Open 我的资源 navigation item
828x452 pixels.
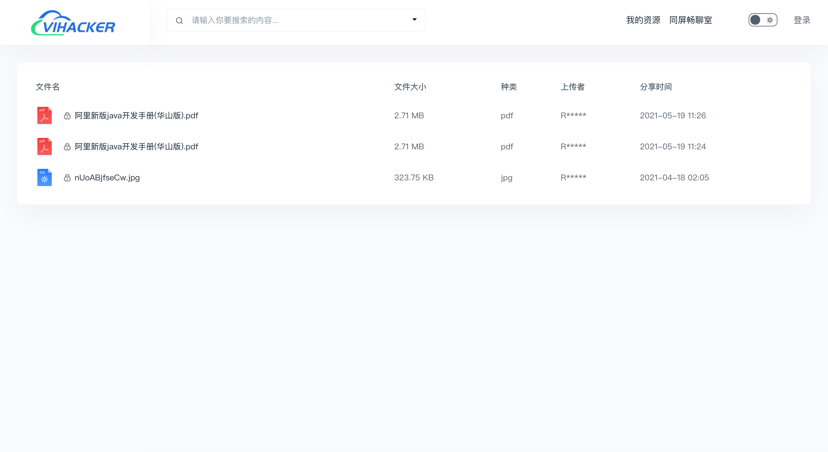pos(643,20)
